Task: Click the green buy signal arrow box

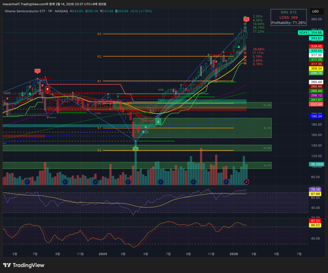Action: point(158,122)
